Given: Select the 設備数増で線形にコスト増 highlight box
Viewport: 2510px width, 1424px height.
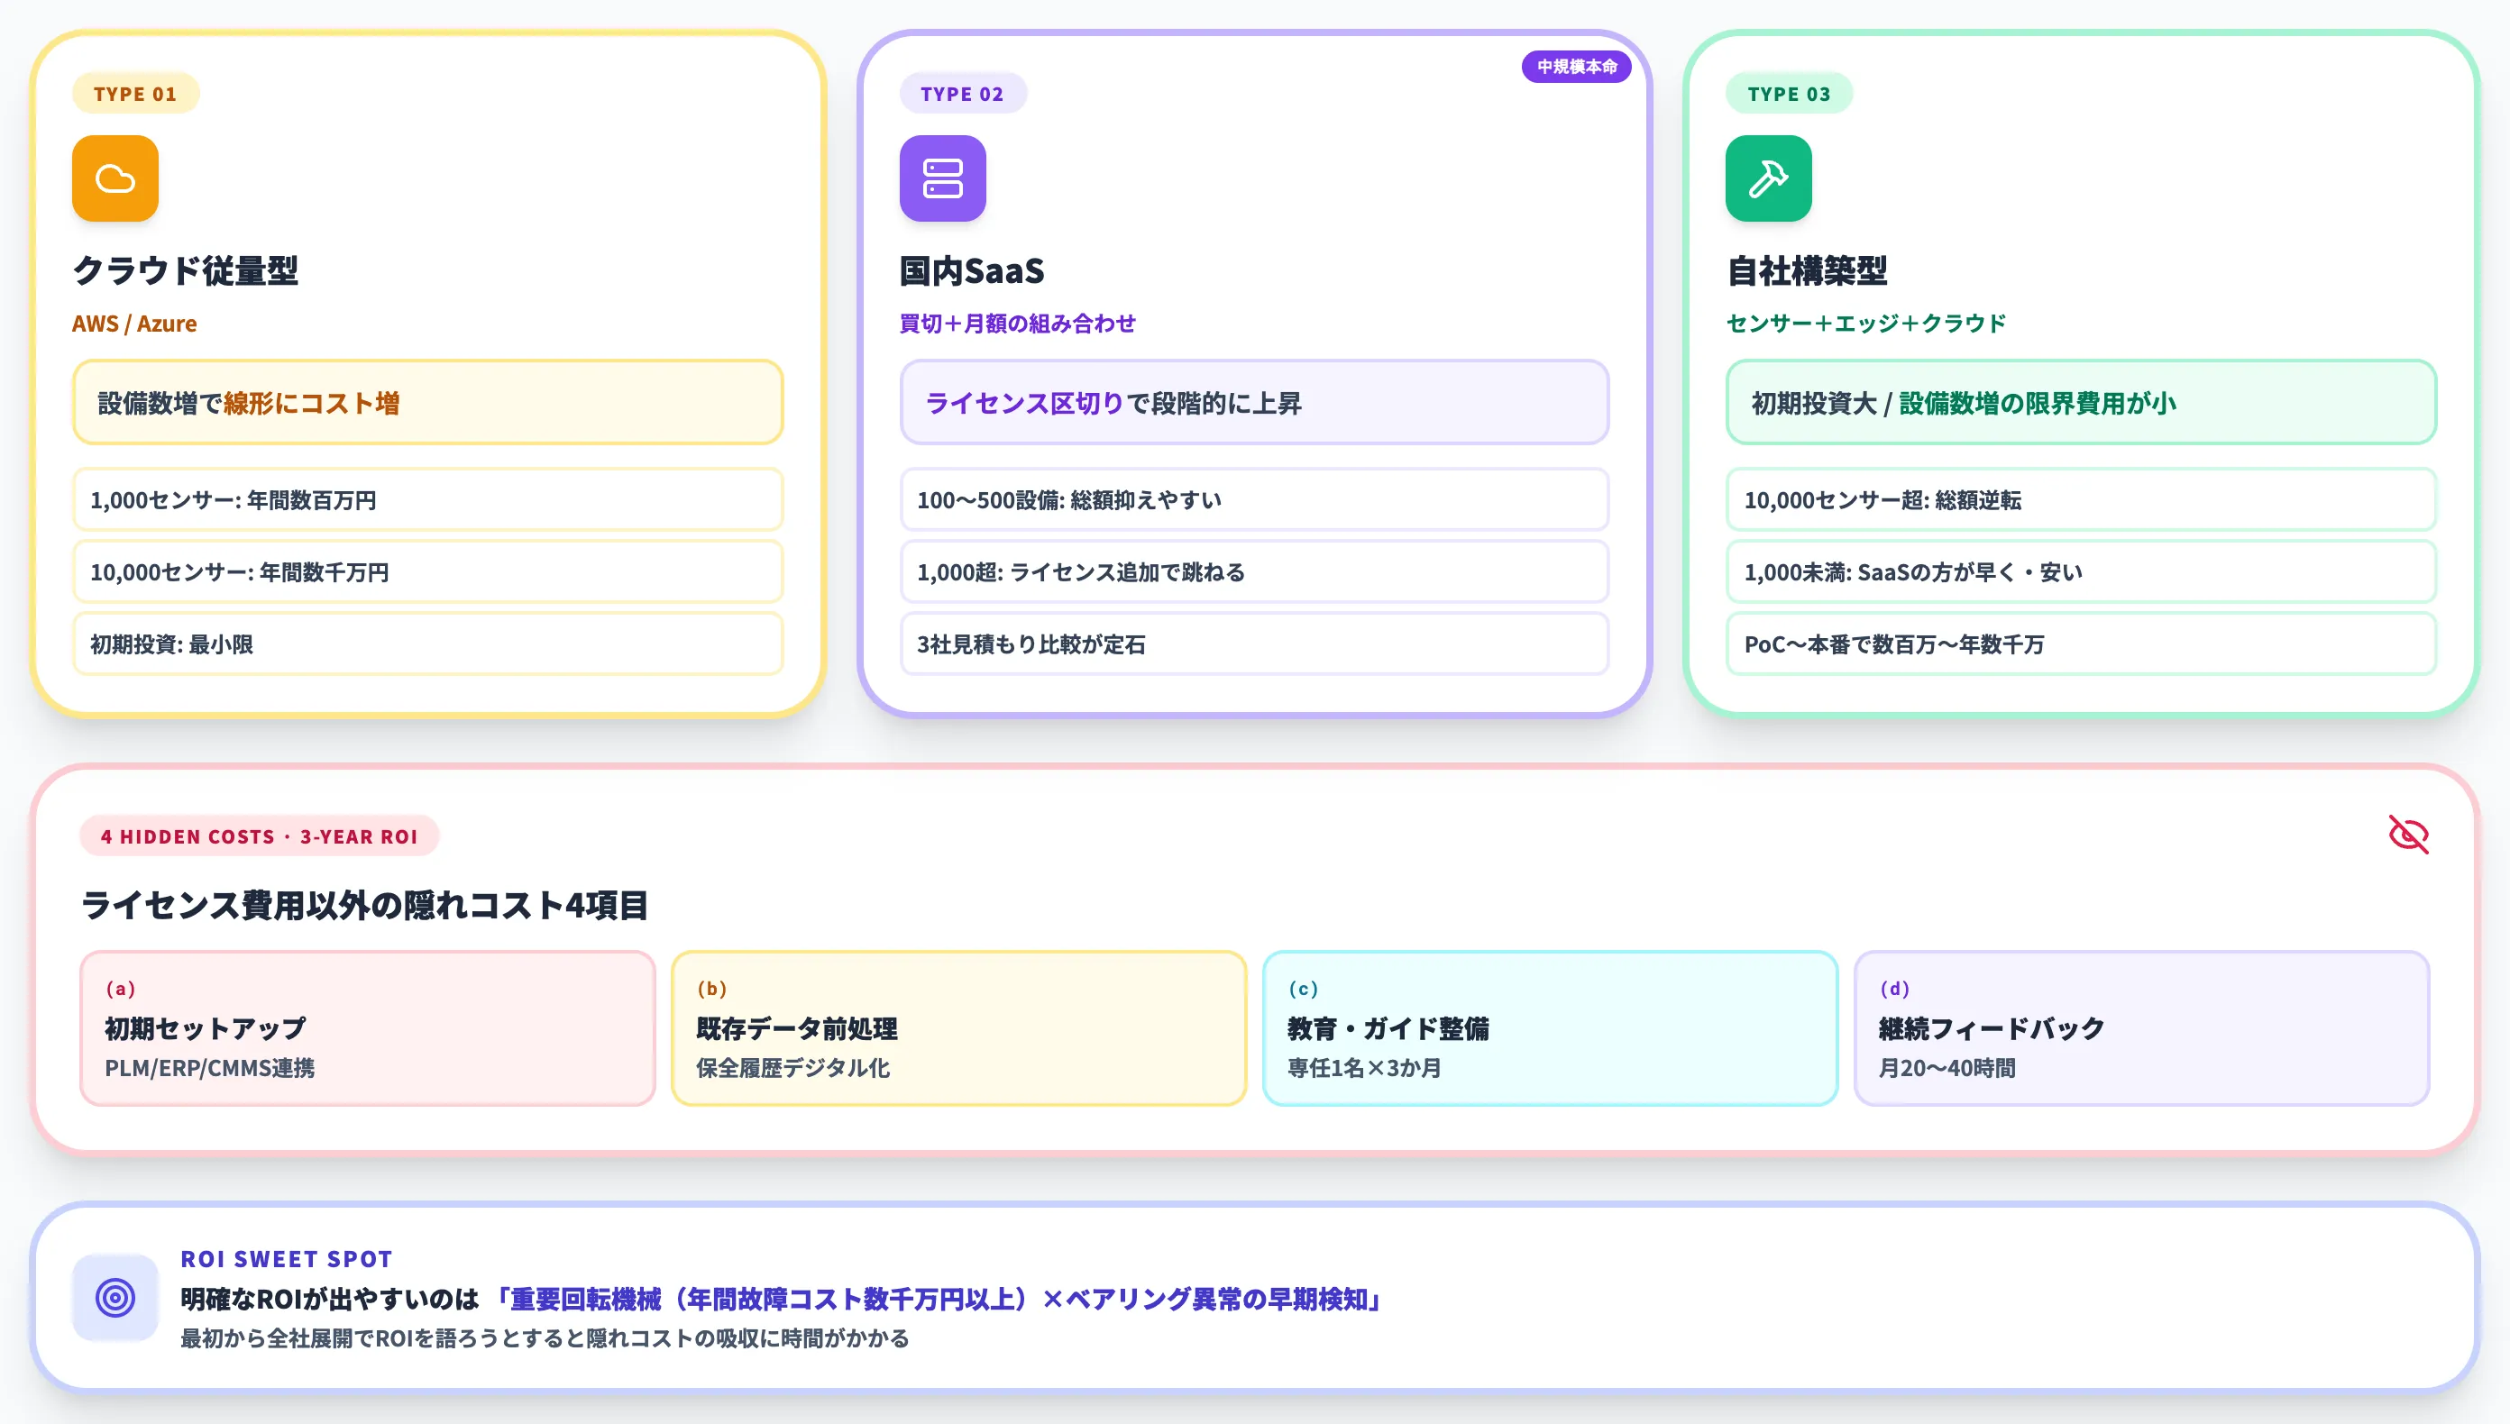Looking at the screenshot, I should click(x=428, y=402).
